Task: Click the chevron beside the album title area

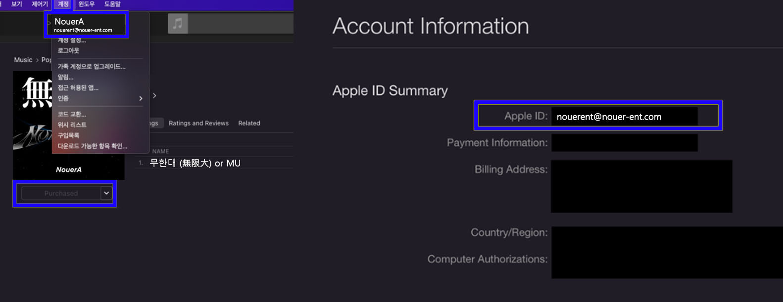Action: [154, 95]
